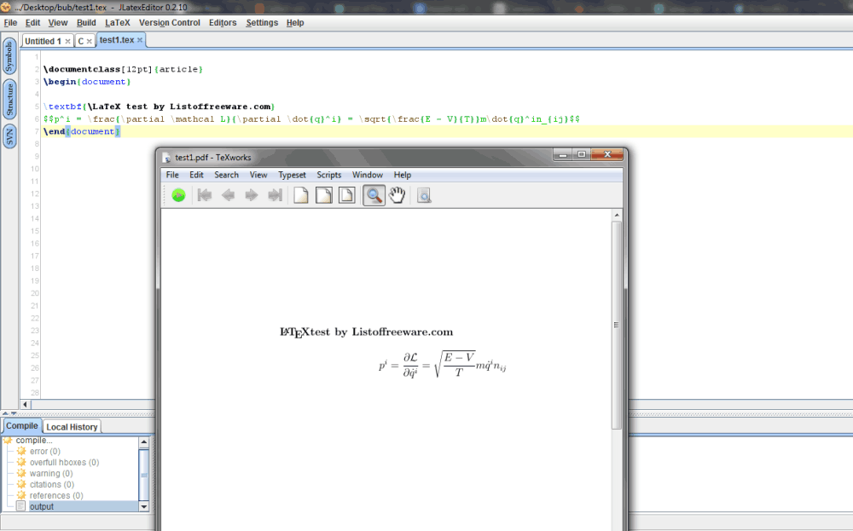Click the find in PDF icon

pos(424,195)
